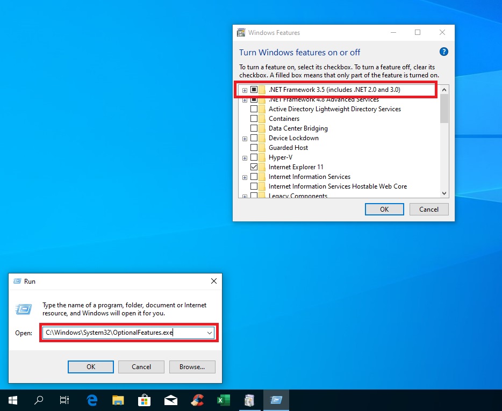The image size is (502, 411).
Task: Click the Guarded Host folder icon
Action: coord(262,148)
